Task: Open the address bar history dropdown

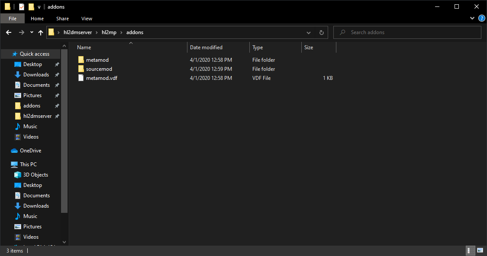Action: point(308,32)
